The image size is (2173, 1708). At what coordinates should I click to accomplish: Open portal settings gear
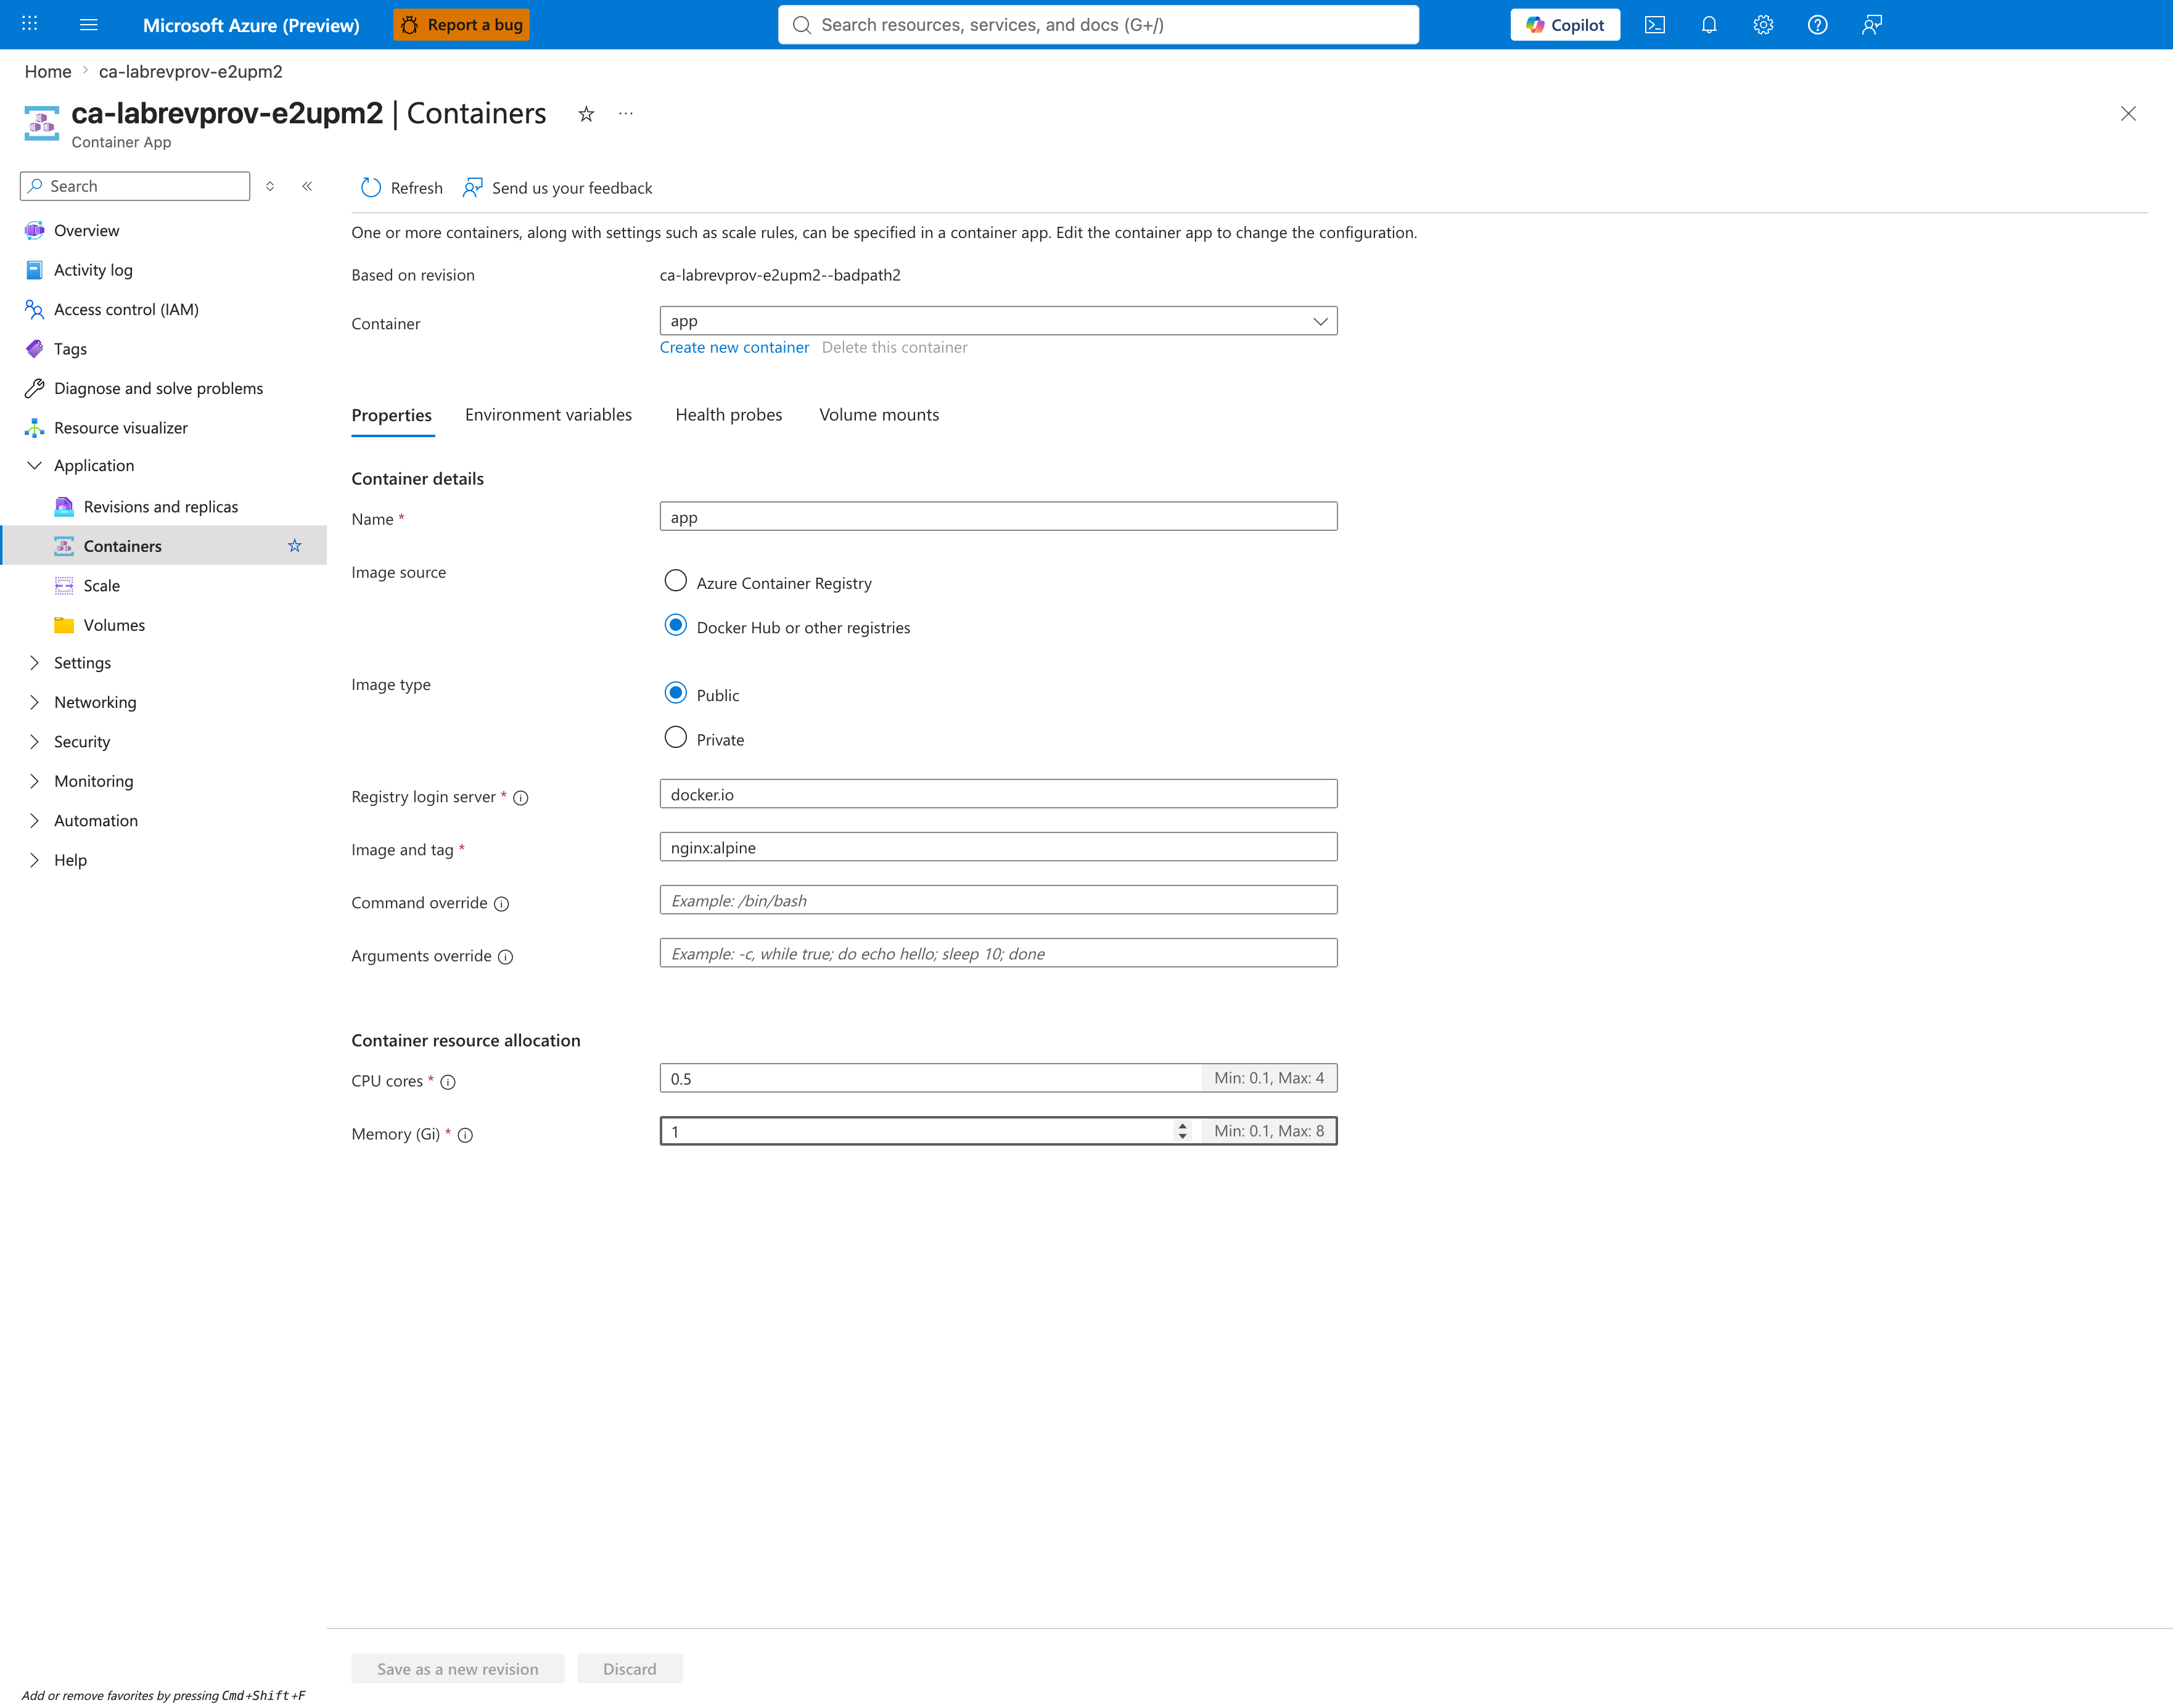click(1763, 25)
